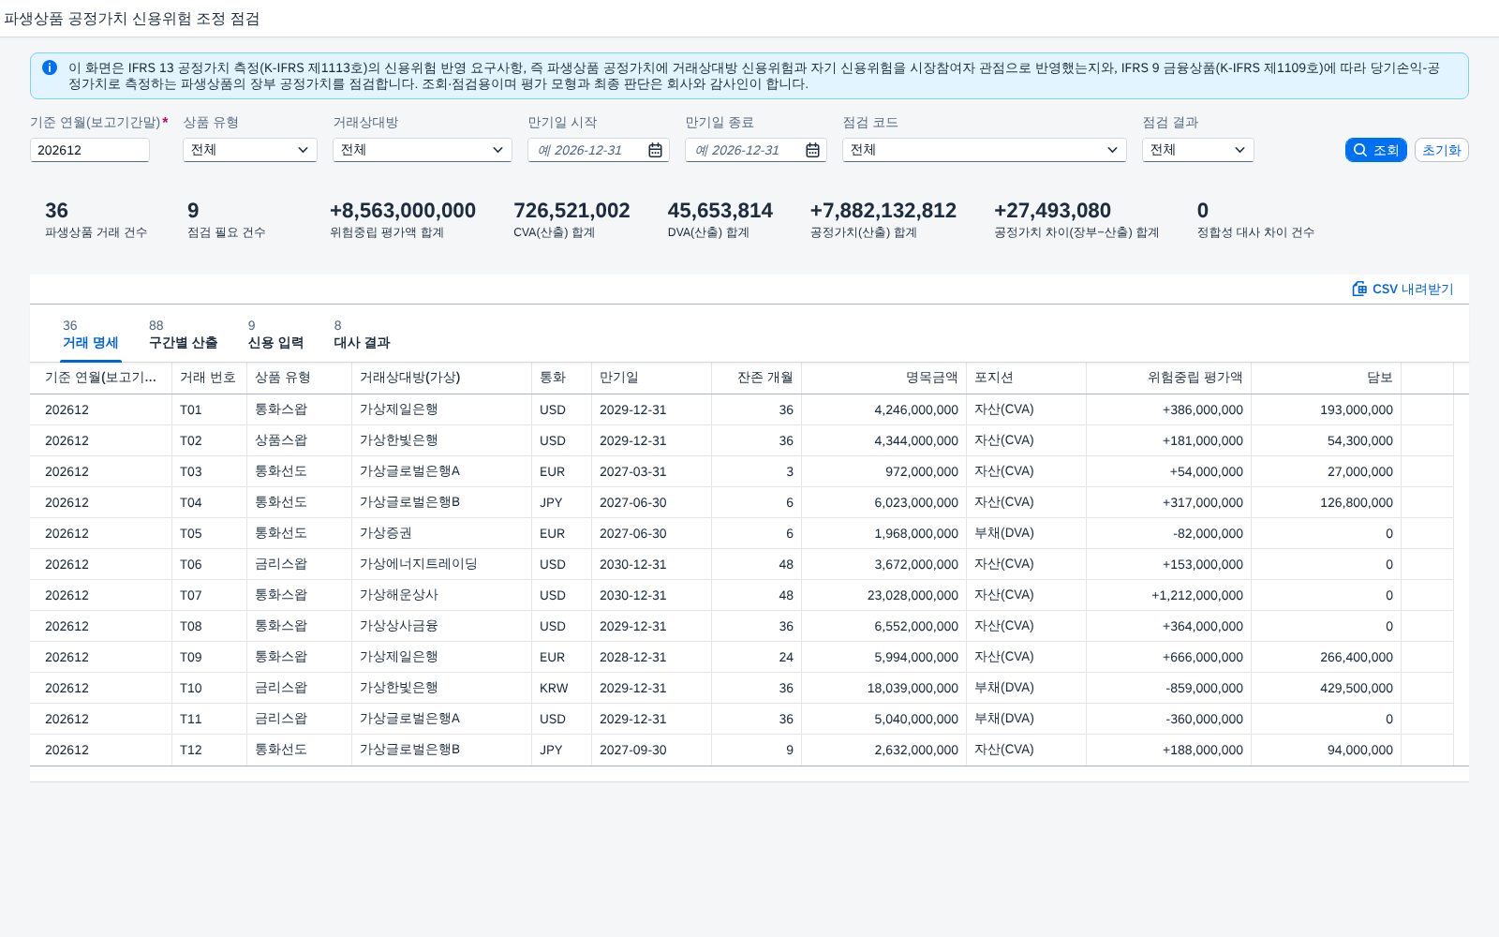This screenshot has height=937, width=1499.
Task: Download table via CSV 내려받기
Action: (x=1403, y=289)
